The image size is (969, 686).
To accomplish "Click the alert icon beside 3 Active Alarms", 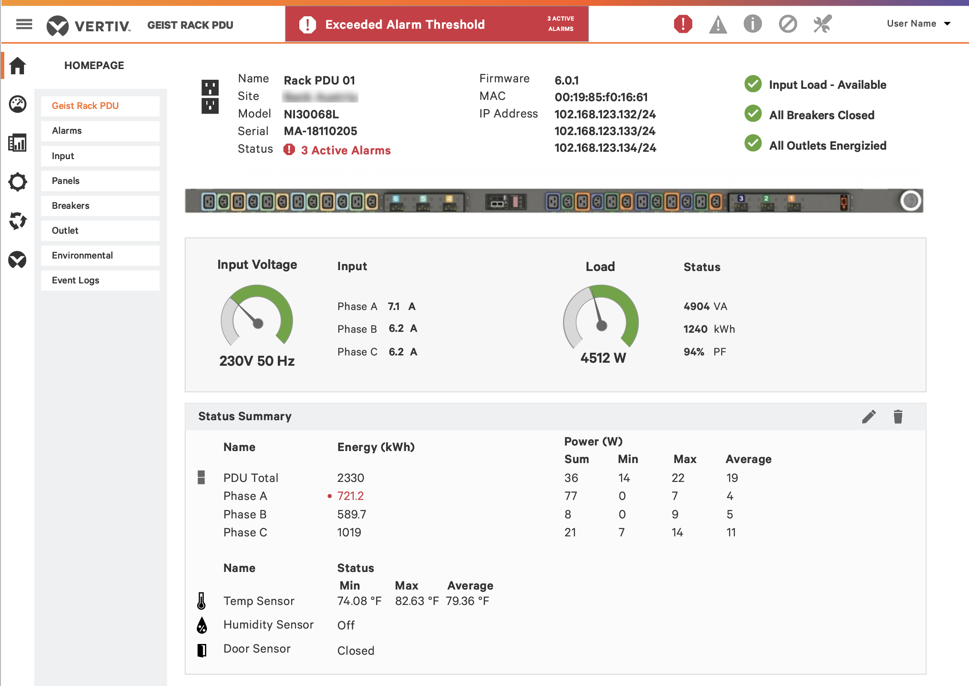I will [289, 150].
